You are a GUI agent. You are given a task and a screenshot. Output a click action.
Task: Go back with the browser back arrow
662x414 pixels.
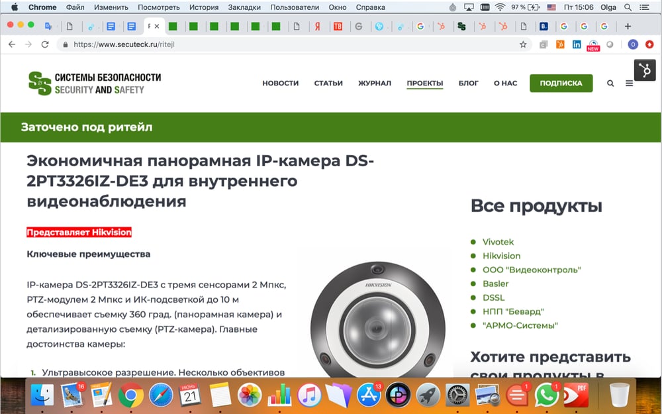point(11,44)
